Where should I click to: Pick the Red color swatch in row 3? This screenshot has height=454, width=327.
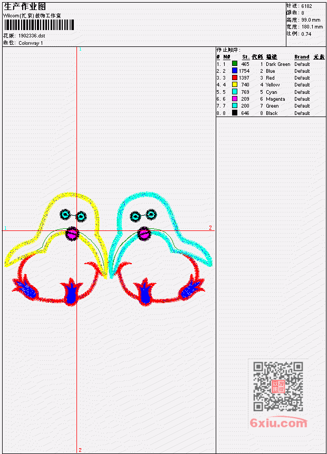pyautogui.click(x=234, y=78)
